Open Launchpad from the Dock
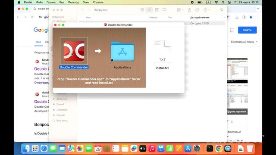 click(x=35, y=149)
